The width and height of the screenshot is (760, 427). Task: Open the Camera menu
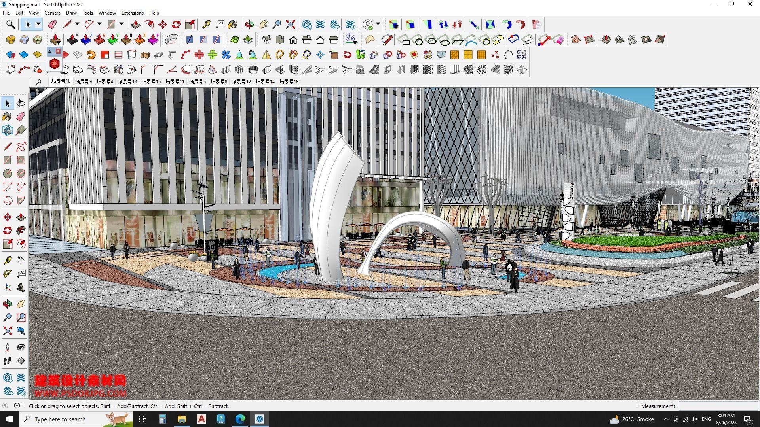[x=52, y=13]
